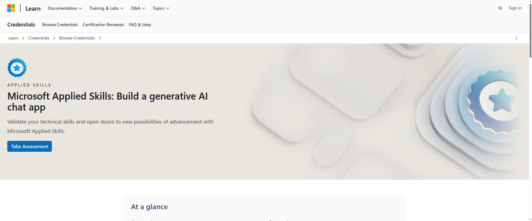Click the Browse Credentials breadcrumb
Screen dimensions: 532x221
[77, 38]
